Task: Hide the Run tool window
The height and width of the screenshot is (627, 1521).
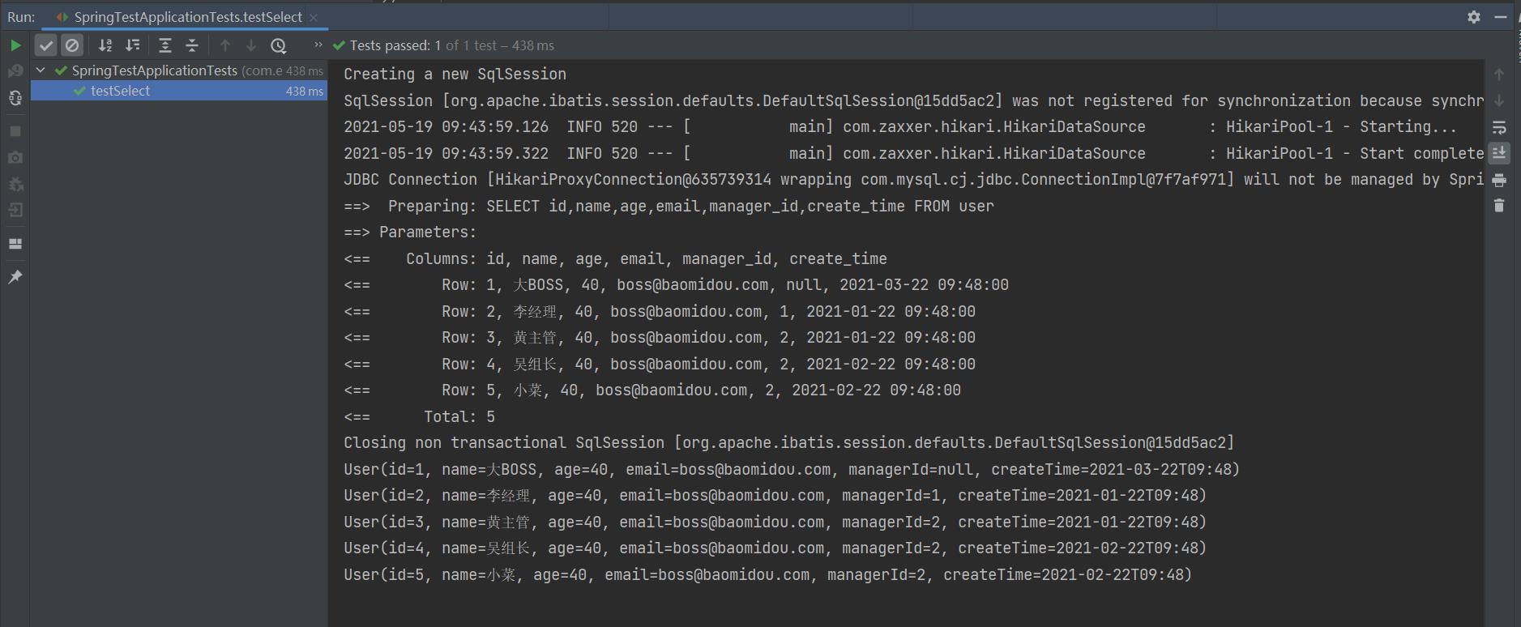Action: pos(1500,17)
